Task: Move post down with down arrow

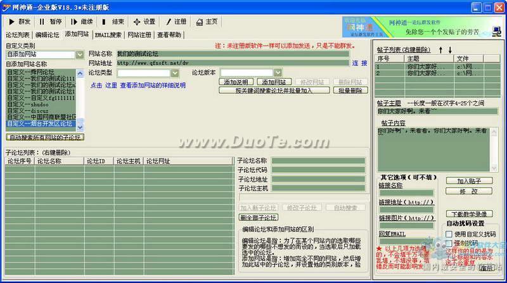Action: (x=450, y=50)
